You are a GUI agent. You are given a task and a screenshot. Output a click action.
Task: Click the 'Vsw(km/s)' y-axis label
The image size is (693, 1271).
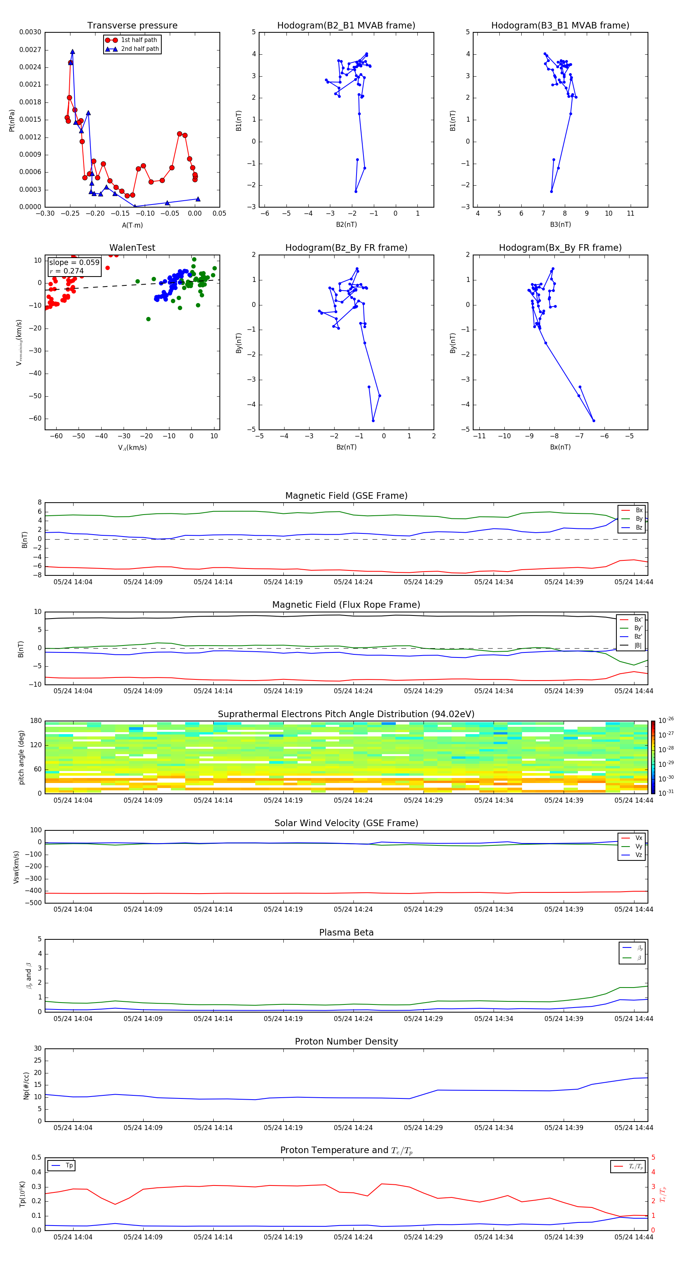[x=16, y=867]
